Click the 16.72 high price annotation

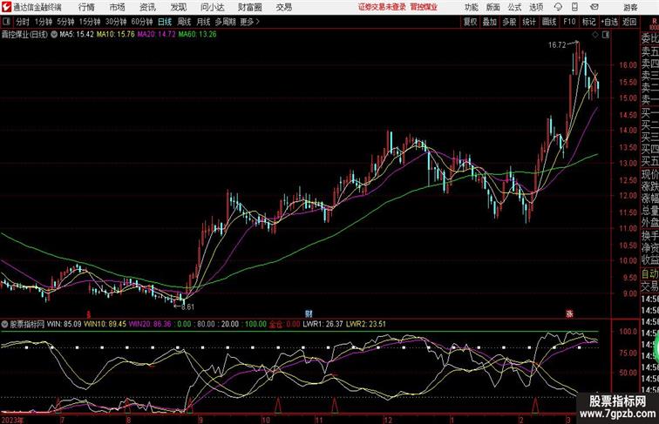(x=557, y=45)
